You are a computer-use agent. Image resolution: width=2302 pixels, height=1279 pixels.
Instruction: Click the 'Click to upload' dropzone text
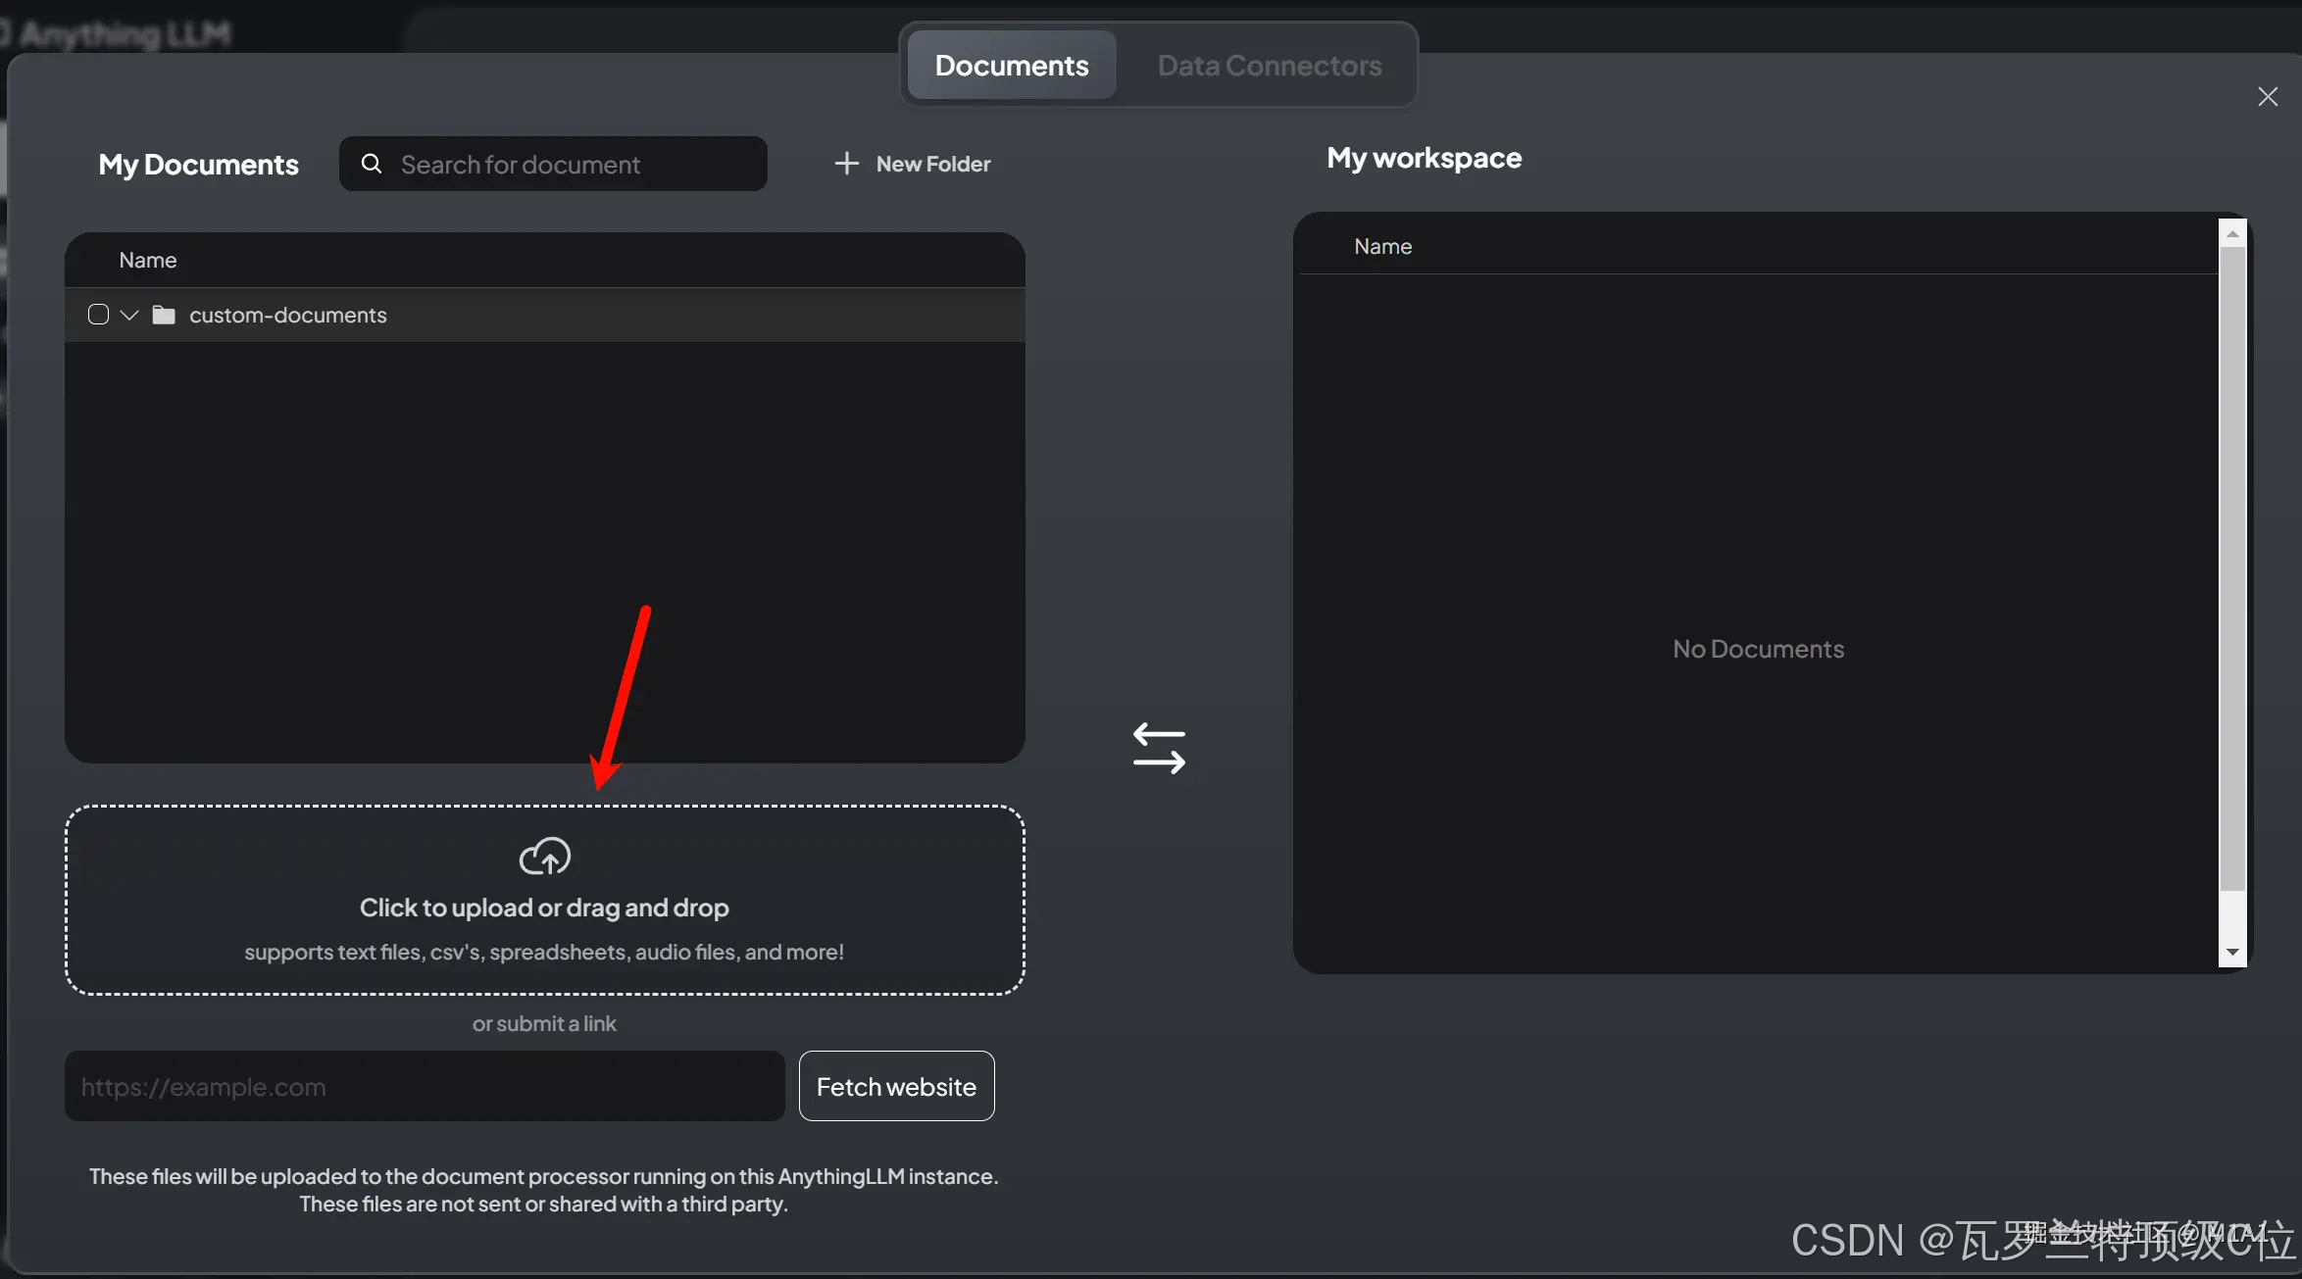pos(544,908)
